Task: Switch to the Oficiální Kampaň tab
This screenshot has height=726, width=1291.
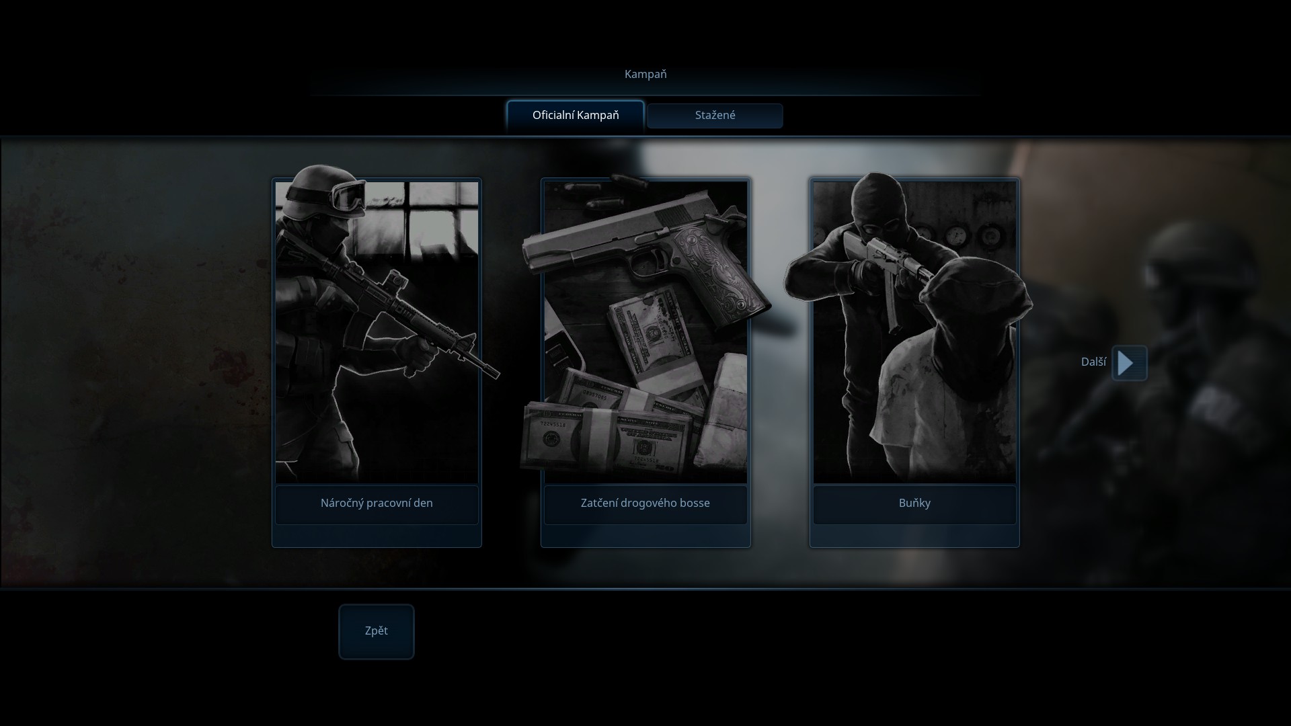Action: (576, 115)
